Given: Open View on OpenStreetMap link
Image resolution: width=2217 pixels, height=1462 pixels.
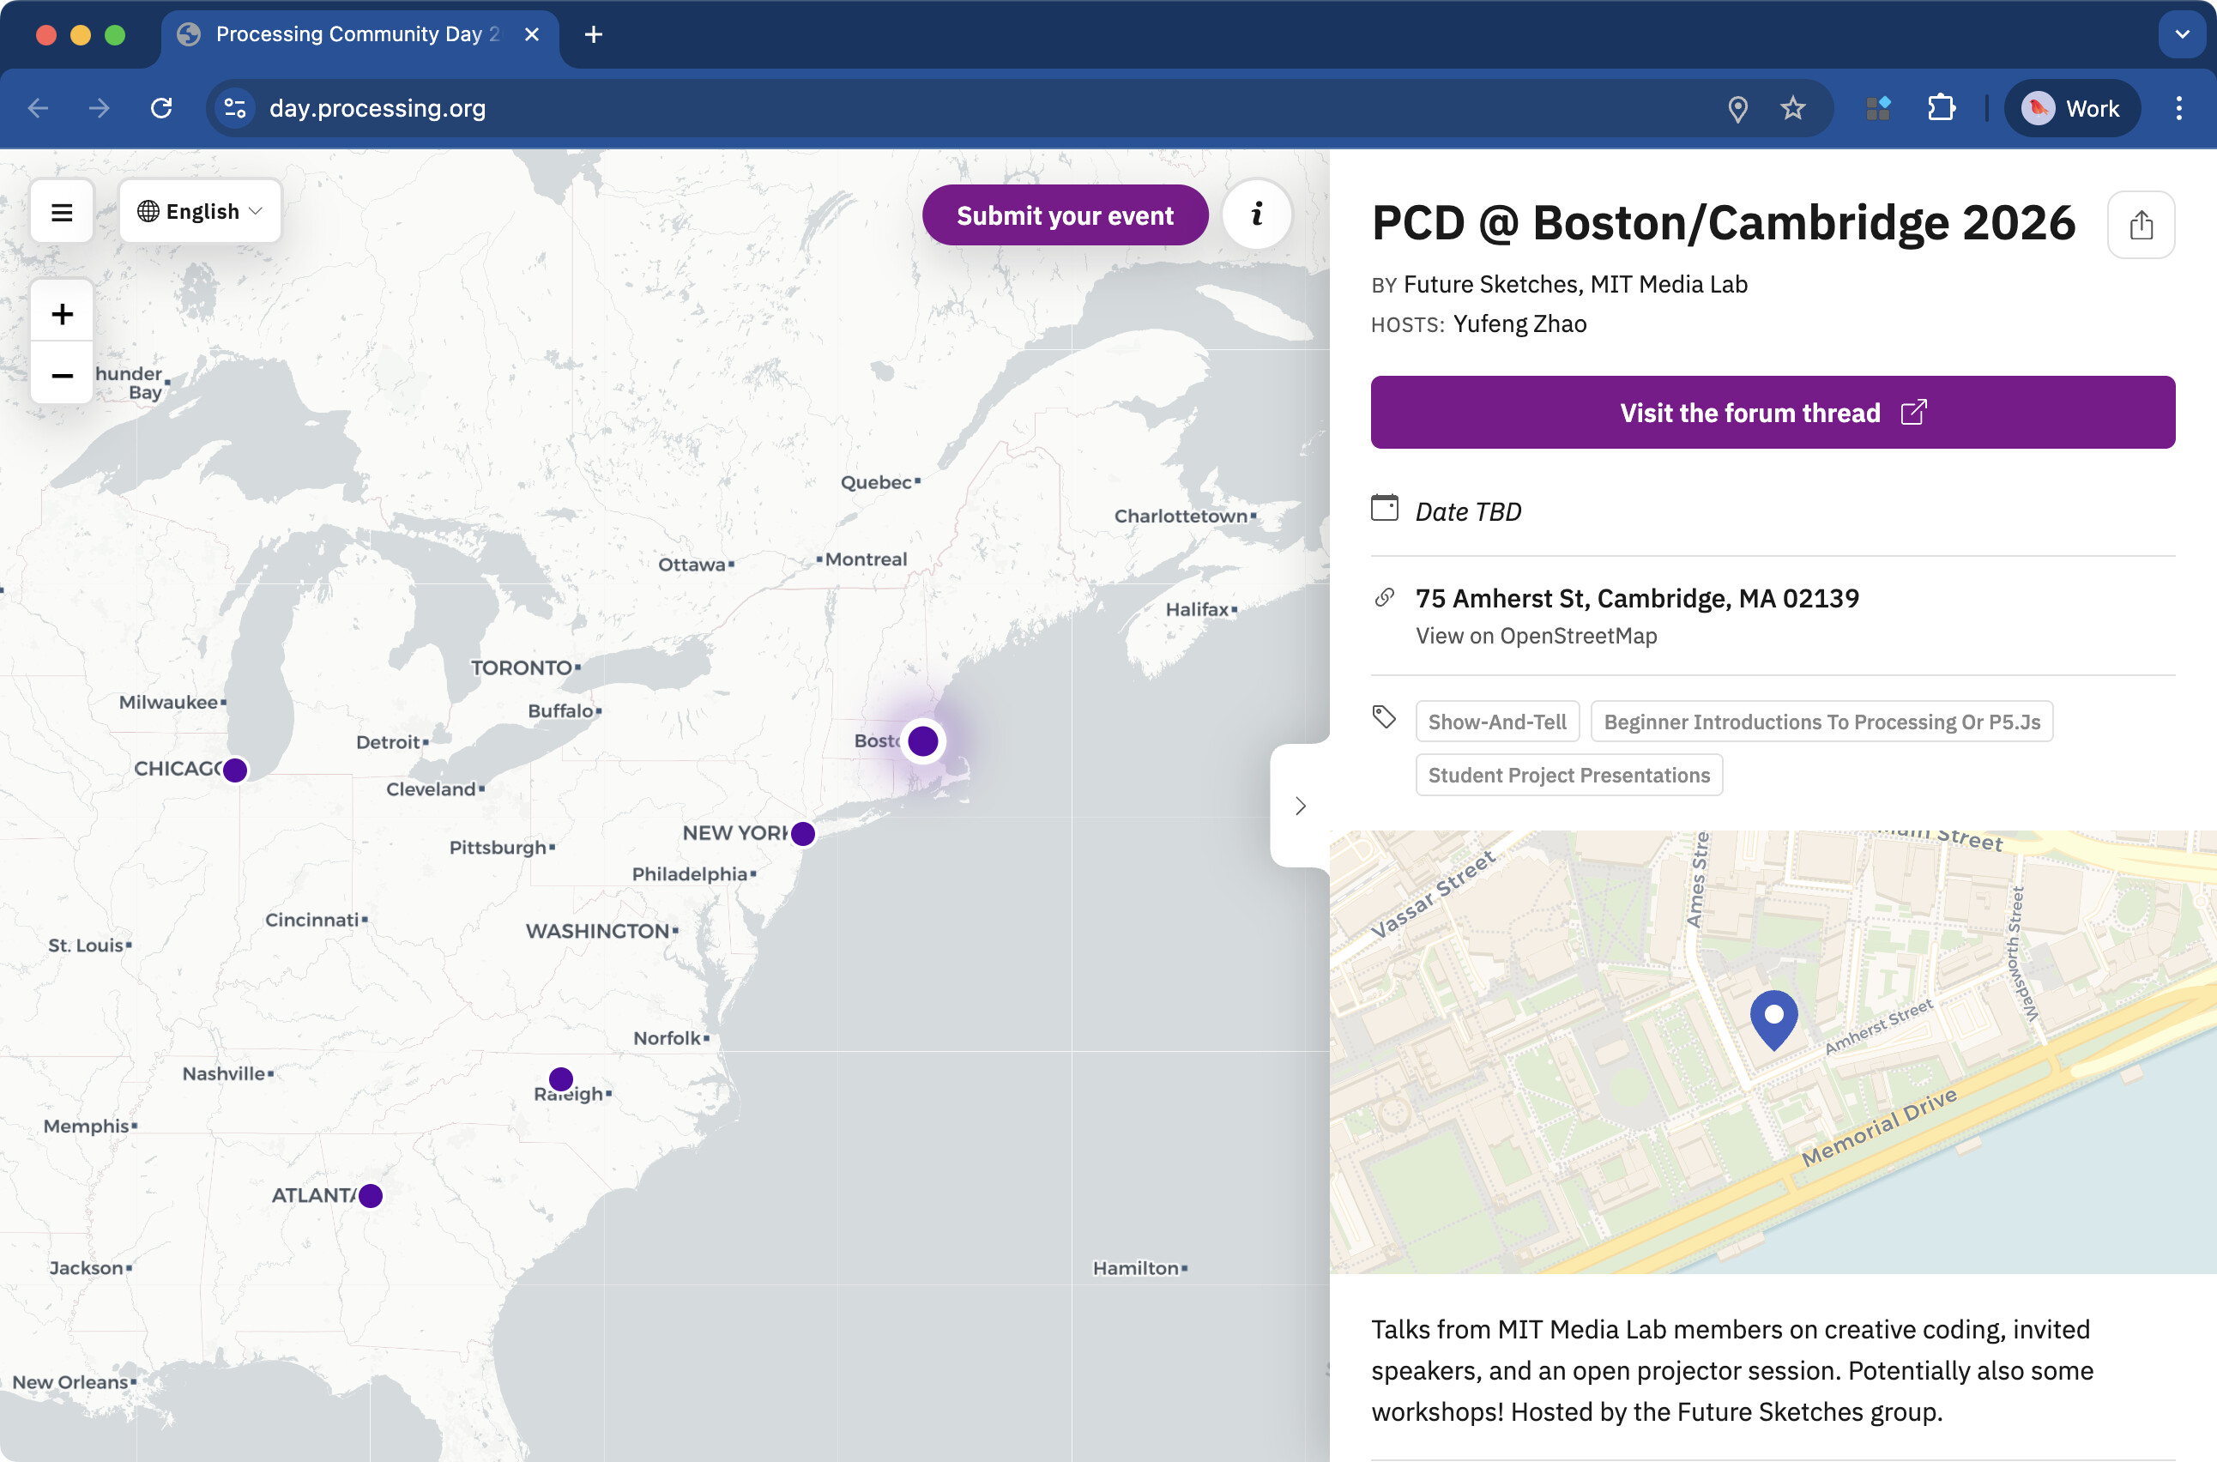Looking at the screenshot, I should point(1536,636).
